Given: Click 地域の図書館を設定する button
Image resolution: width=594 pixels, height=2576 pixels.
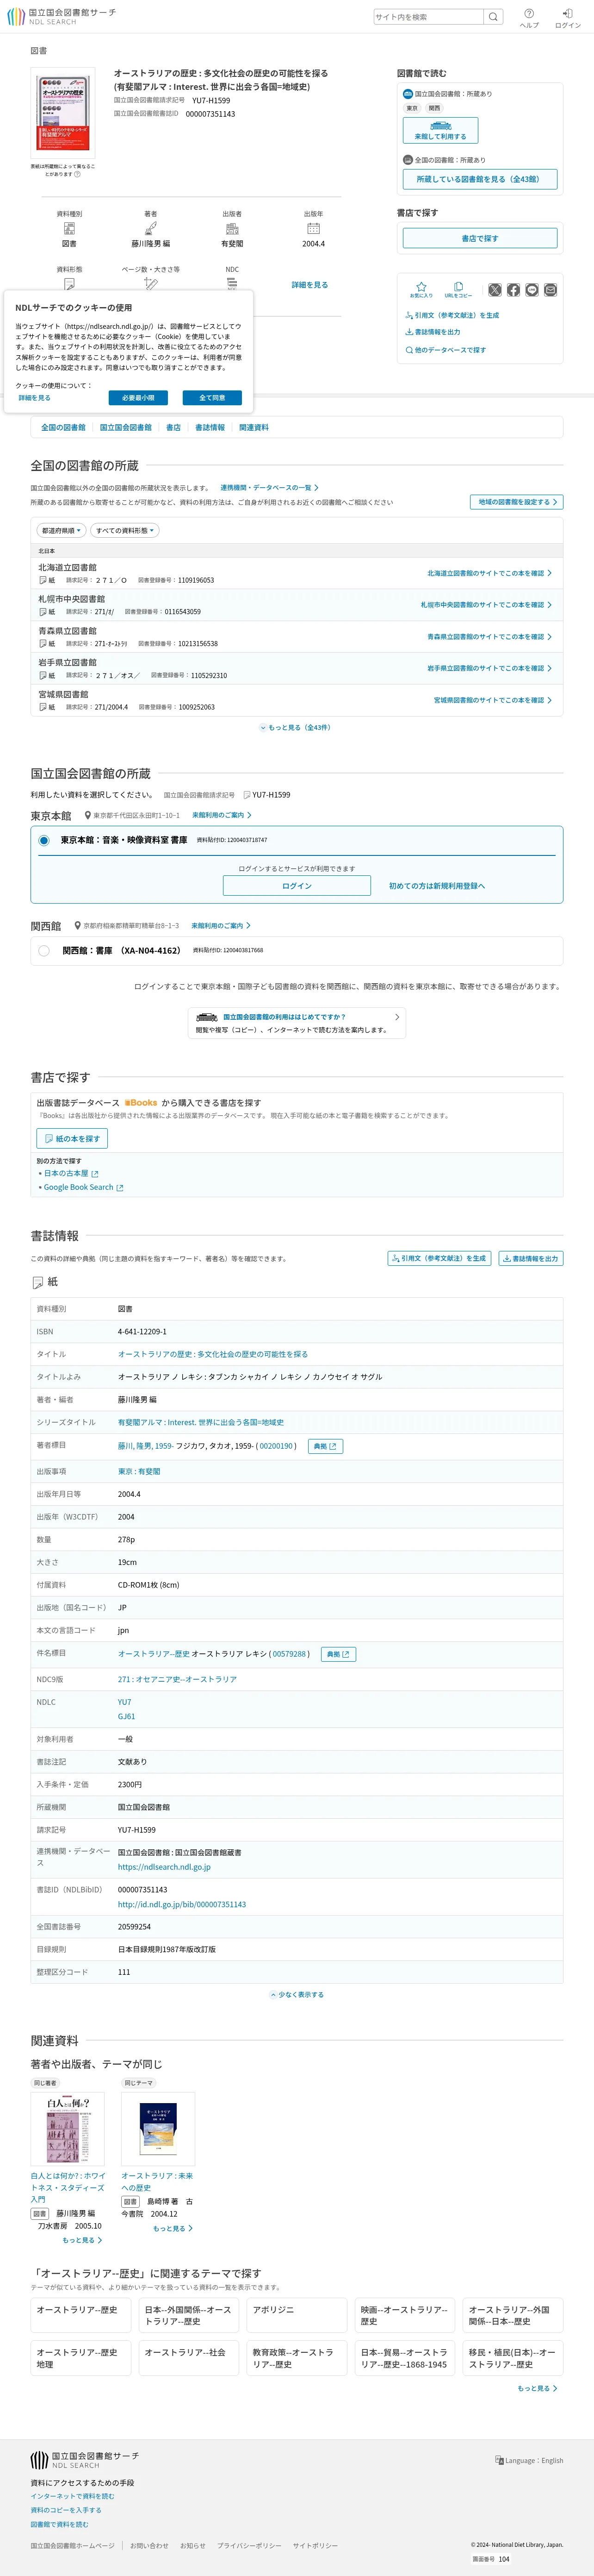Looking at the screenshot, I should [516, 502].
